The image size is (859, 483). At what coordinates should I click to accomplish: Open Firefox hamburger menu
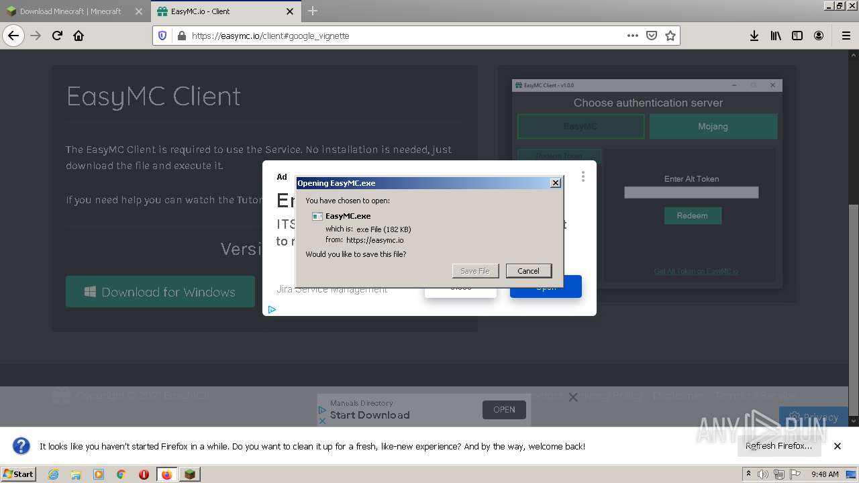(x=846, y=36)
